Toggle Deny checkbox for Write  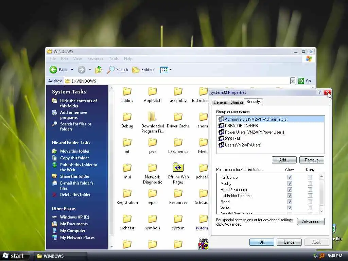tap(310, 208)
